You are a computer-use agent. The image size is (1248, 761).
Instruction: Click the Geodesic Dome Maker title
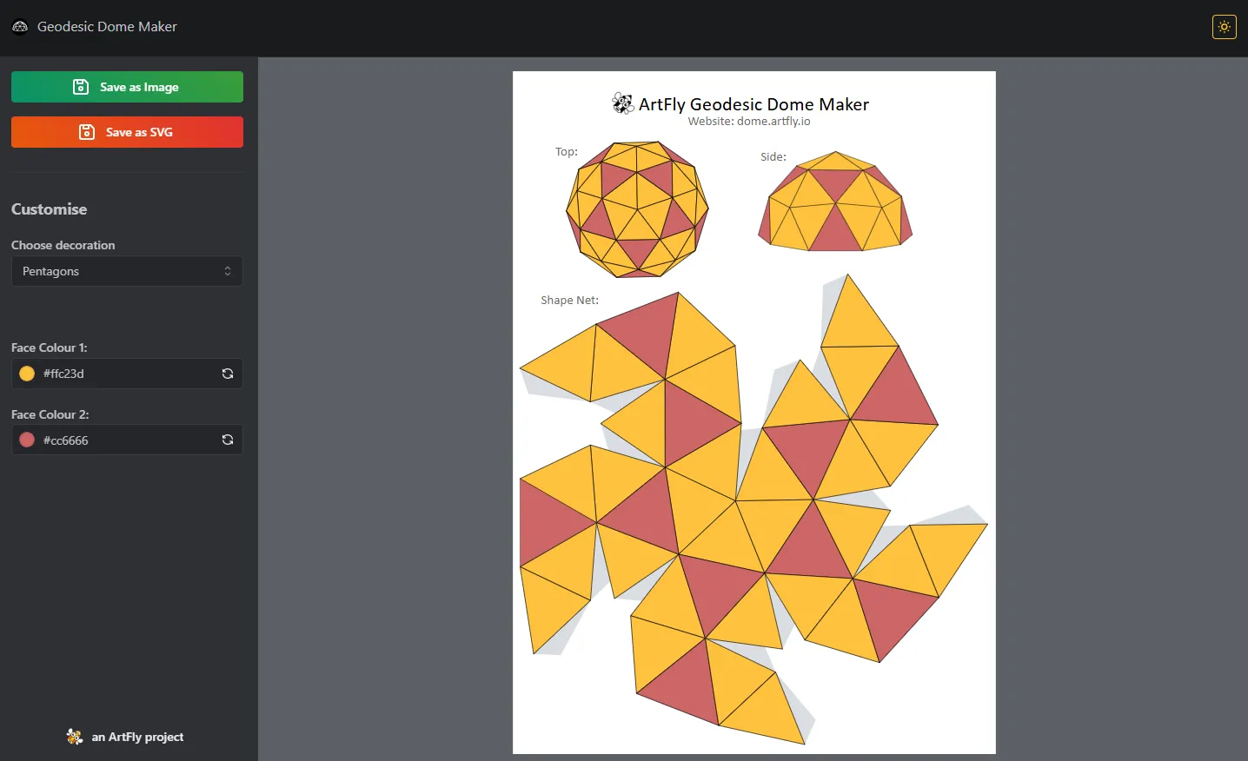coord(107,27)
